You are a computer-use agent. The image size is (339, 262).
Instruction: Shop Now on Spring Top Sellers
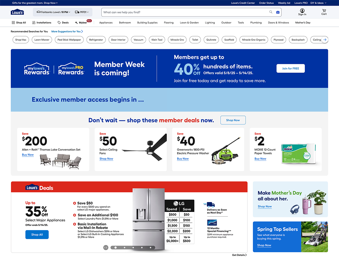[264, 245]
